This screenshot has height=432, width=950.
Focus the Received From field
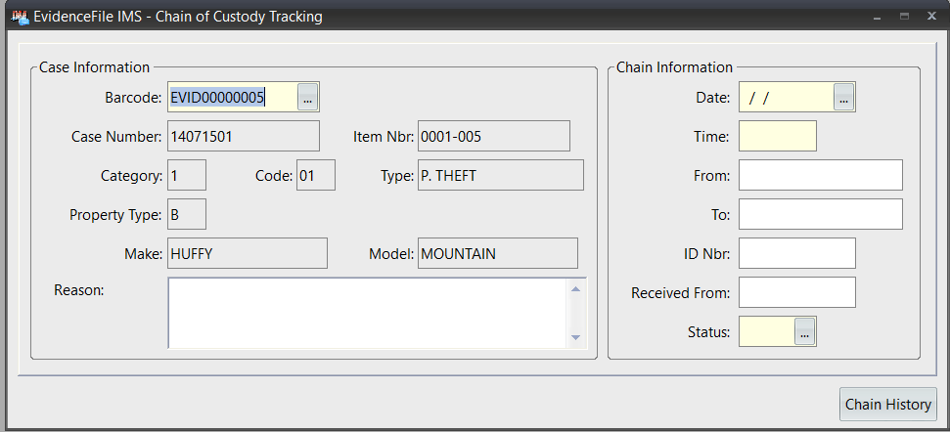[x=796, y=292]
